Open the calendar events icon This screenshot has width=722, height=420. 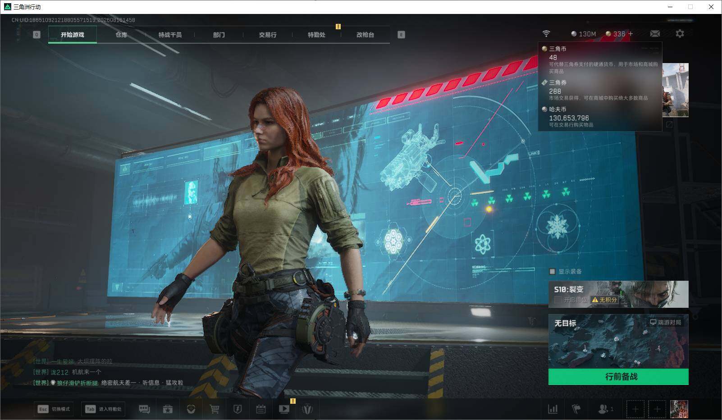261,409
